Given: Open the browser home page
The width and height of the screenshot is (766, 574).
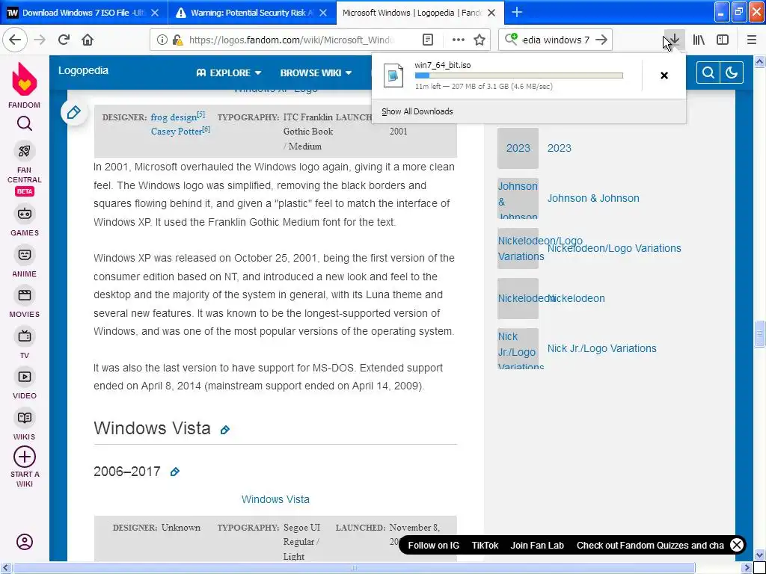Looking at the screenshot, I should coord(88,40).
